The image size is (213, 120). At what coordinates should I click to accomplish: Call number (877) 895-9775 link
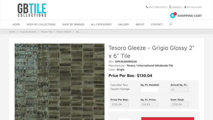(157, 7)
